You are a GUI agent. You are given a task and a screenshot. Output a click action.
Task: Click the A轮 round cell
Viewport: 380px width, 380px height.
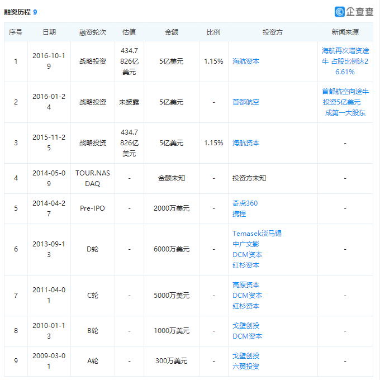pyautogui.click(x=93, y=361)
